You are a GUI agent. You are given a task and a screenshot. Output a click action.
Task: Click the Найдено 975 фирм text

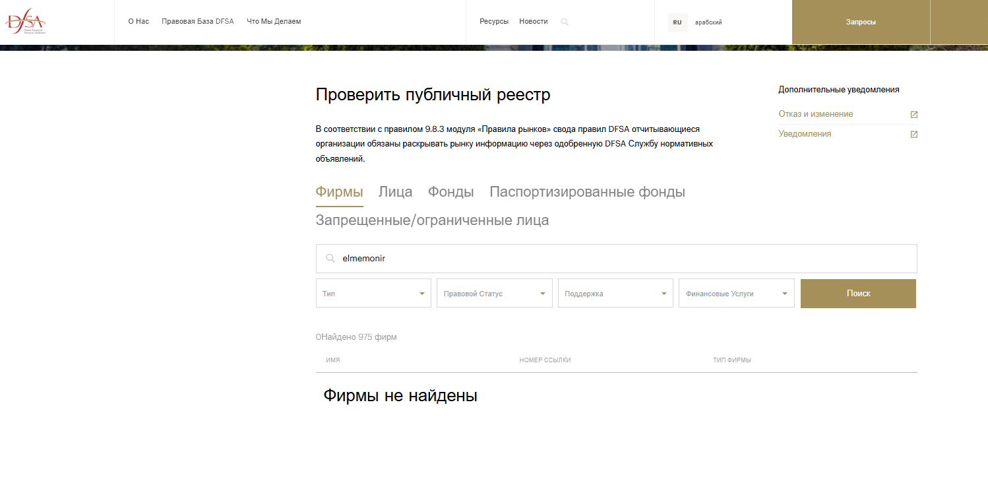click(x=356, y=337)
